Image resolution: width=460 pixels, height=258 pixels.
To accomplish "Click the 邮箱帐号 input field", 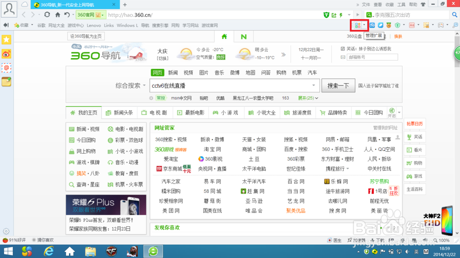I will (x=372, y=57).
